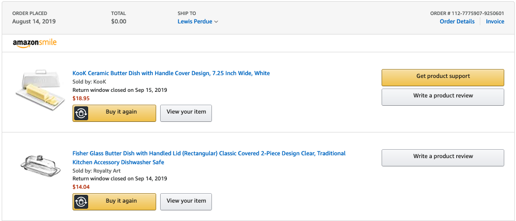Screen dimensions: 516x221
Task: Open the Fisher glass butter dish image
Action: (x=41, y=167)
